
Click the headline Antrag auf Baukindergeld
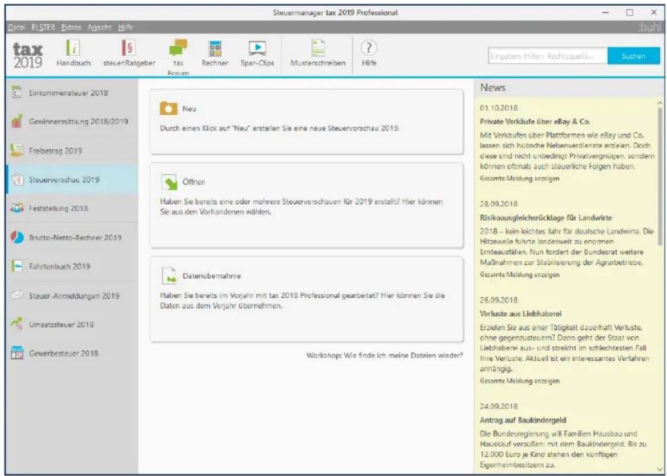pos(523,420)
